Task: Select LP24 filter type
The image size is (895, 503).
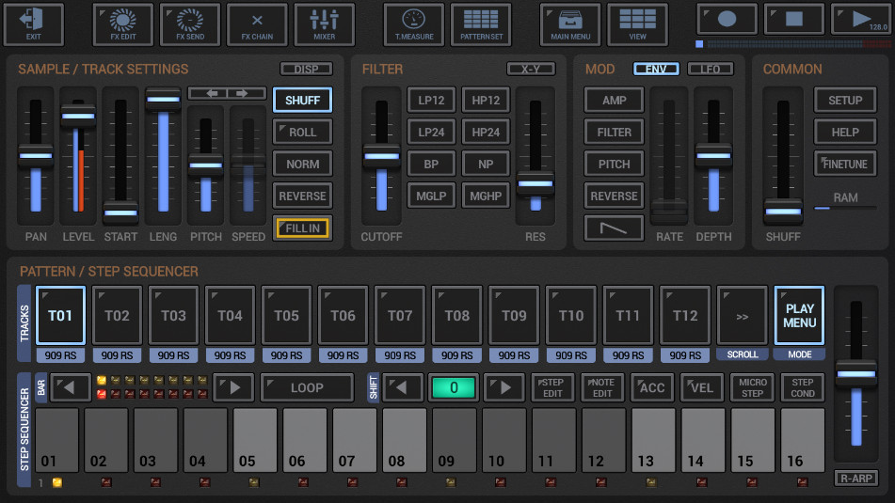Action: 431,133
